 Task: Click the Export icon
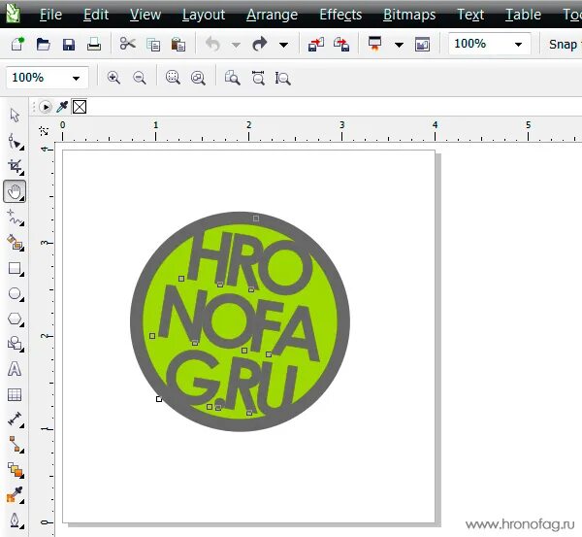pyautogui.click(x=341, y=45)
